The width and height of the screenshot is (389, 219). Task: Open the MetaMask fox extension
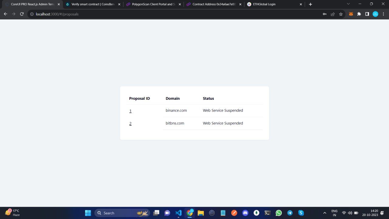[x=351, y=14]
